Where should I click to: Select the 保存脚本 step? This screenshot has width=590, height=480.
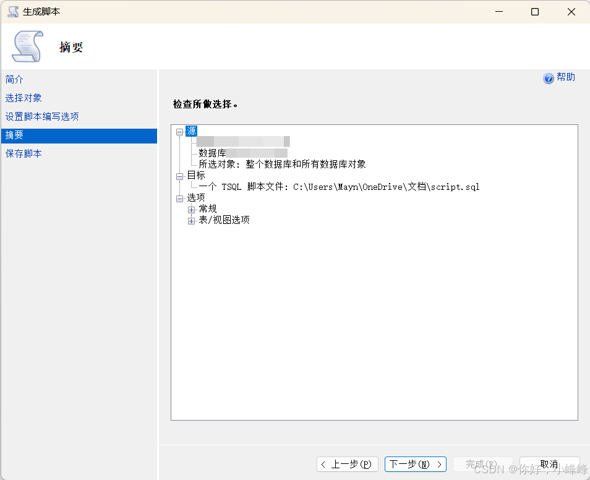[24, 153]
